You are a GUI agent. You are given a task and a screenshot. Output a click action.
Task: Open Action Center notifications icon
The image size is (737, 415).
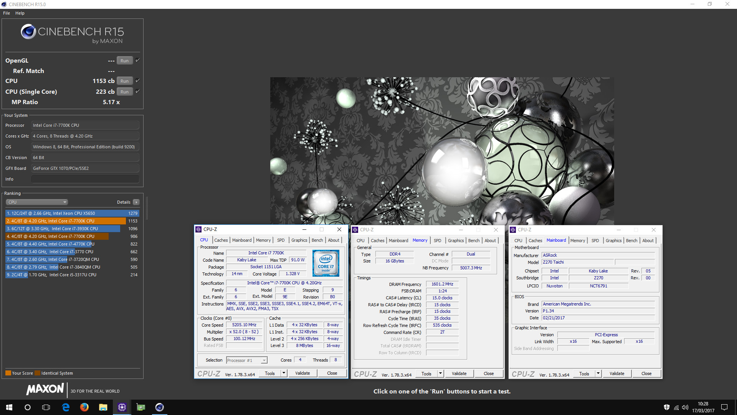pyautogui.click(x=724, y=407)
